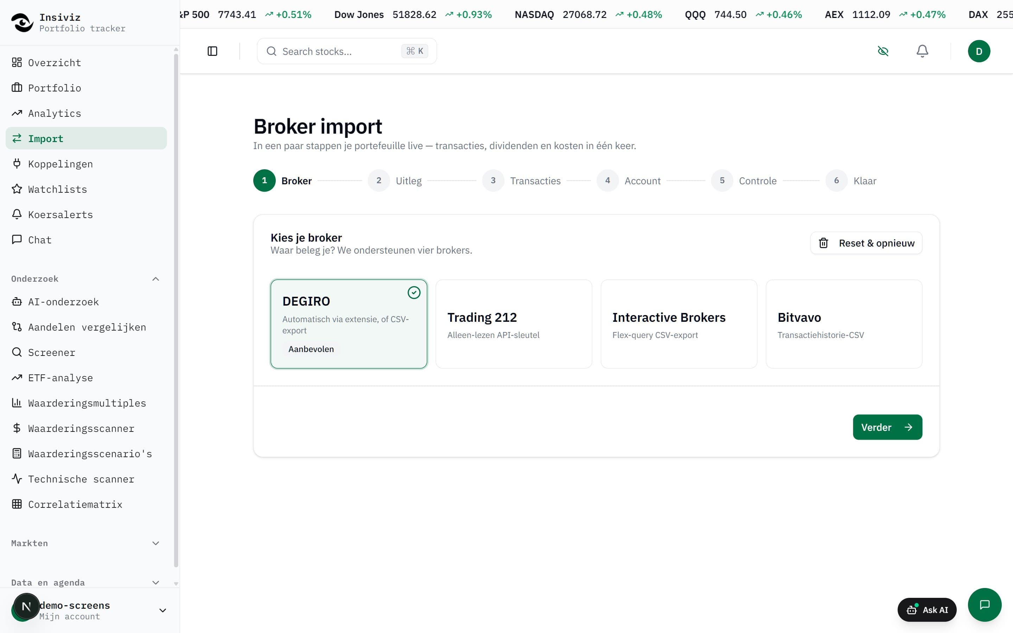Go to step 3 Transacties
Viewport: 1013px width, 633px height.
[x=522, y=180]
